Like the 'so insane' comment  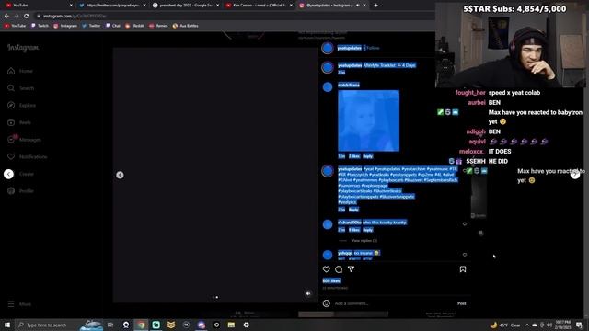point(465,255)
